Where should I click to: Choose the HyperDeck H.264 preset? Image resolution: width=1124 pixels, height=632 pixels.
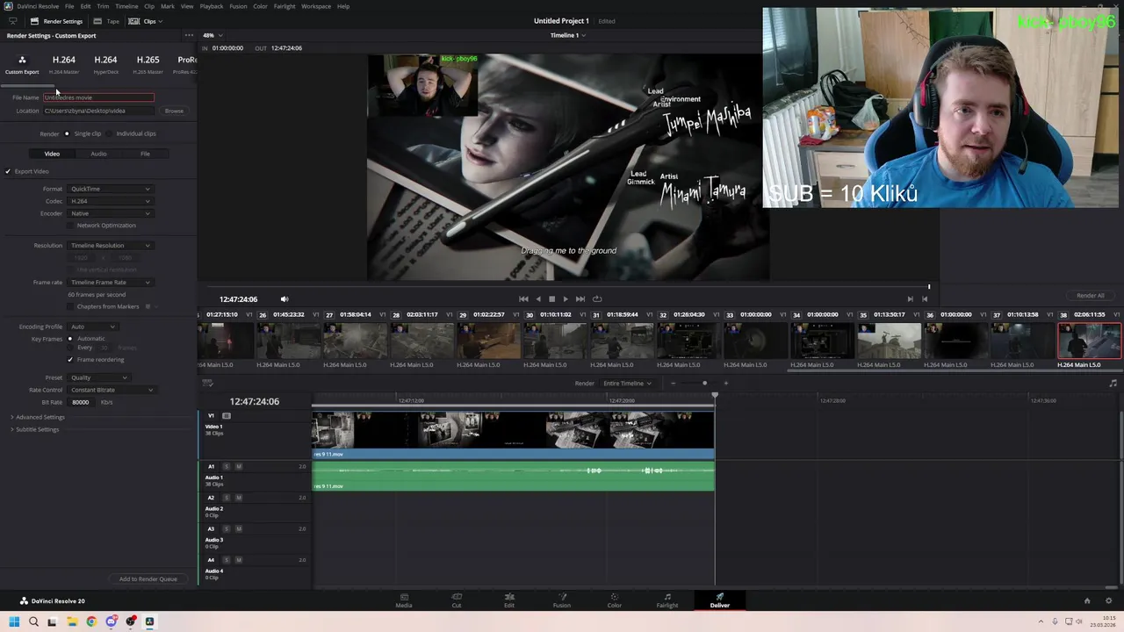point(105,64)
